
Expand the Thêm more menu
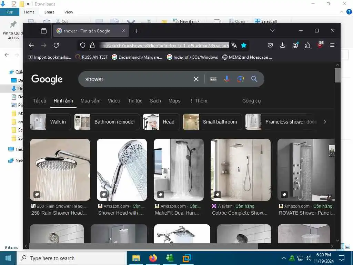click(199, 101)
